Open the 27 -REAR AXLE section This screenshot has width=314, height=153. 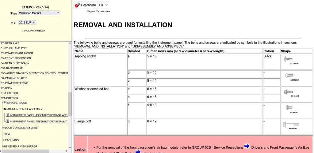click(10, 43)
